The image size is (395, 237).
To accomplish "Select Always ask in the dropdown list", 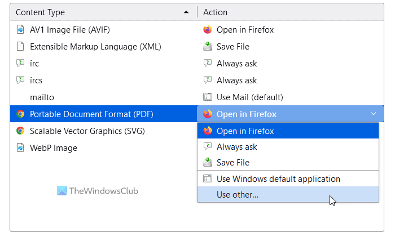I will coord(236,147).
